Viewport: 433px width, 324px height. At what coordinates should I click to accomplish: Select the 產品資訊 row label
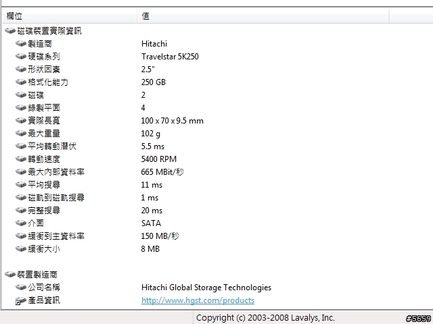tap(44, 300)
